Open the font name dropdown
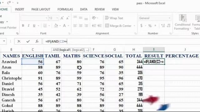Image resolution: width=200 pixels, height=112 pixels. [46, 18]
